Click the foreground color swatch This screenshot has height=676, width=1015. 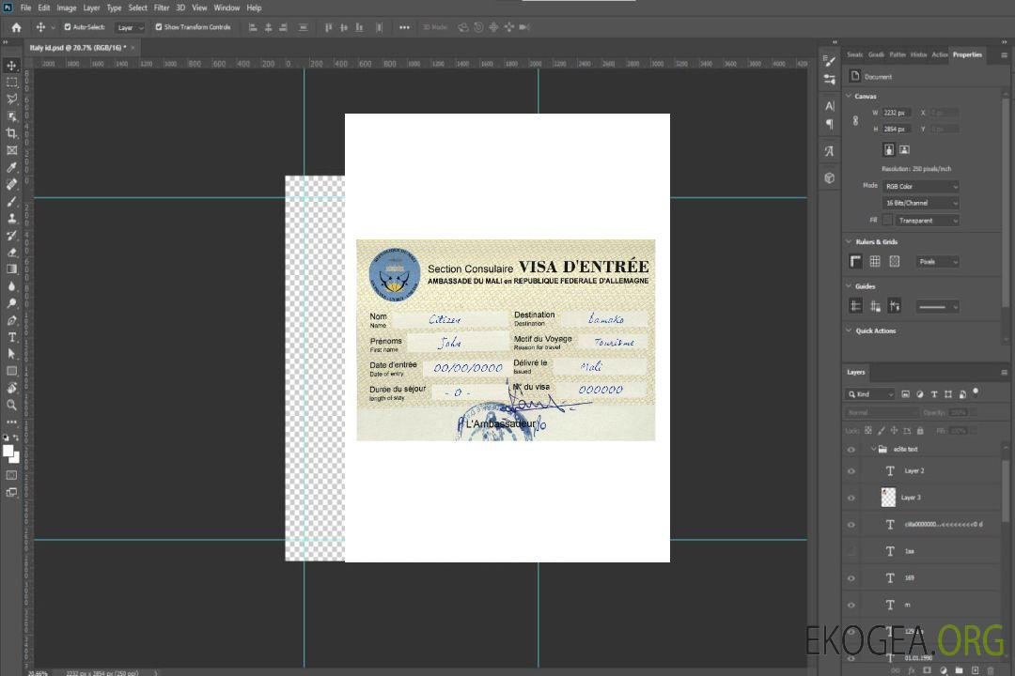[8, 451]
